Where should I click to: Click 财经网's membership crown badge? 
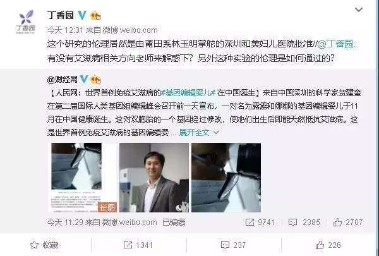coord(95,79)
